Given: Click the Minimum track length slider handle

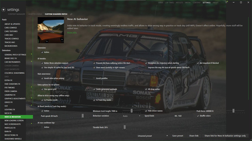Looking at the screenshot, I should coord(132,110).
